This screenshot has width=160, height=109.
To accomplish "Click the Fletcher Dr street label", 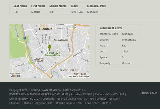I will pos(53,65).
